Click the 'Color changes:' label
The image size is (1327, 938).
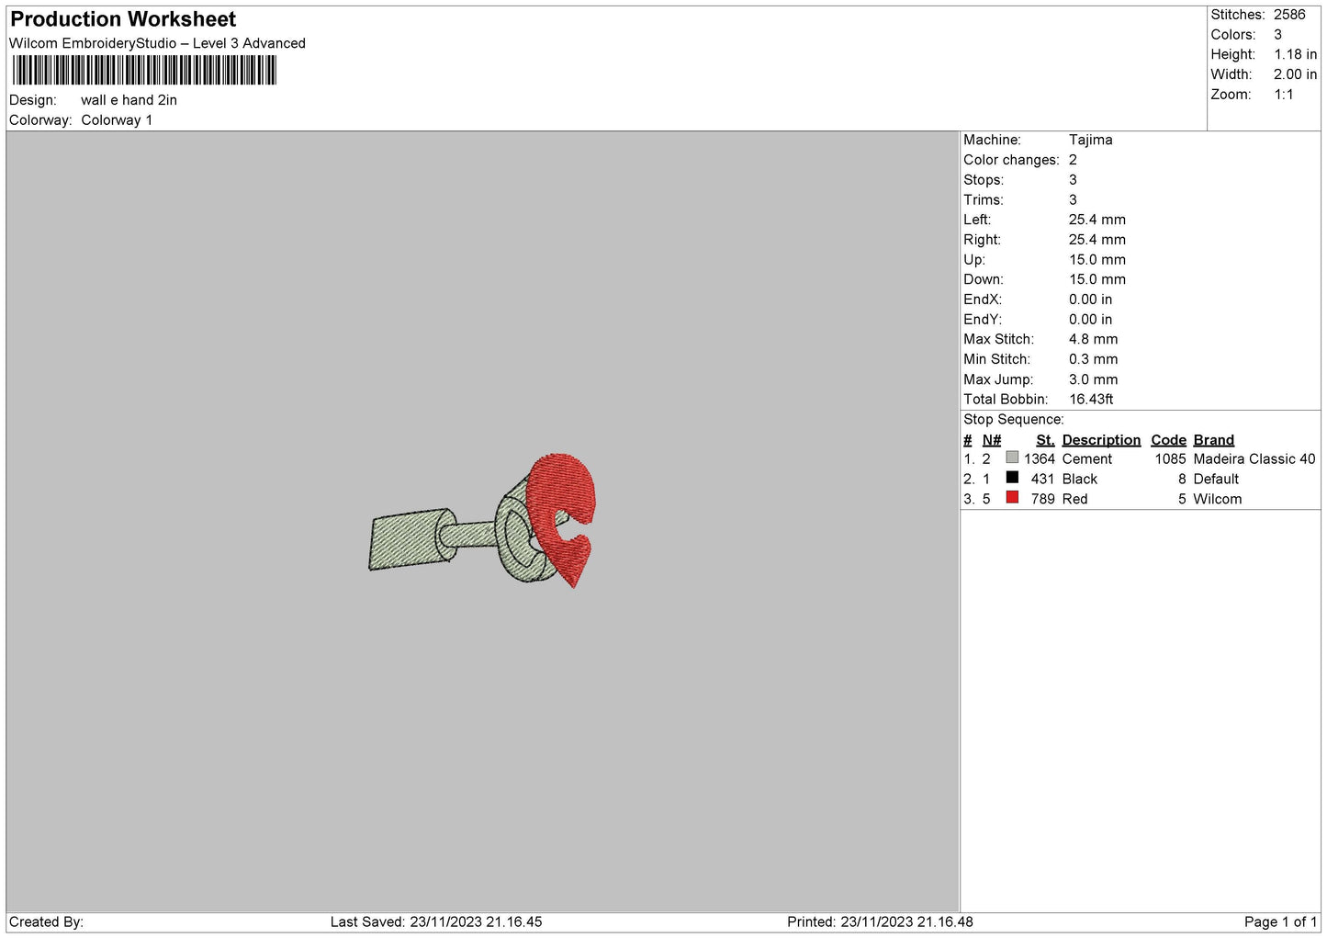point(1011,160)
